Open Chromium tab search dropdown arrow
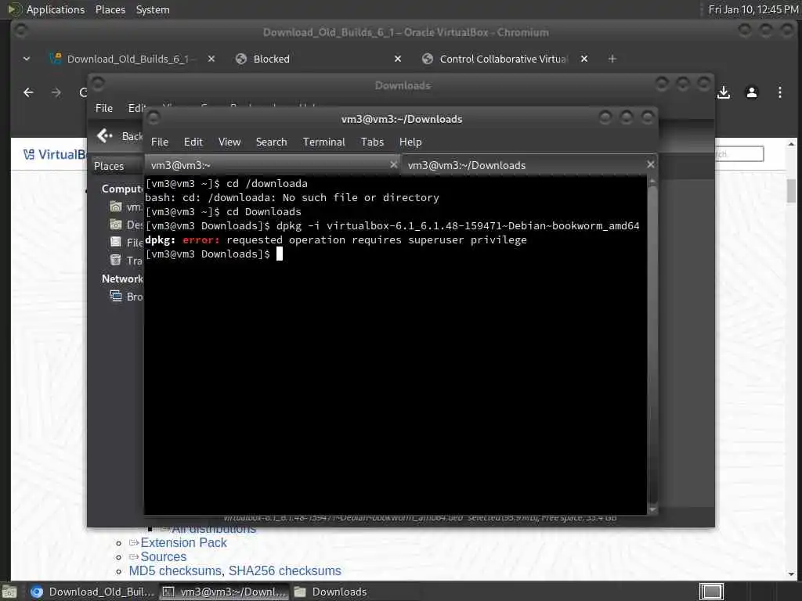This screenshot has height=601, width=802. (x=27, y=59)
